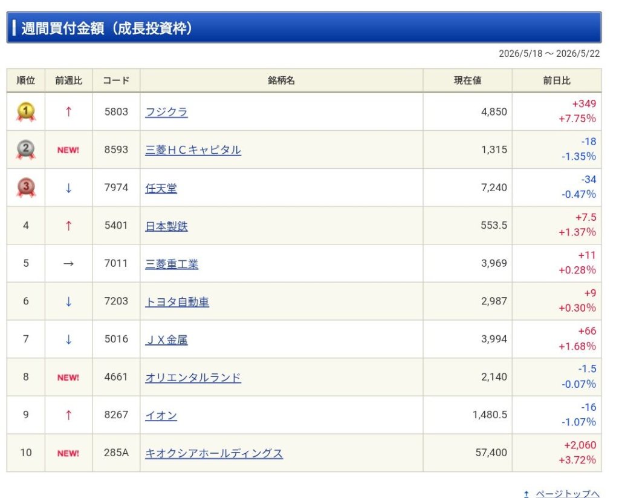Click the current price 4,850
The width and height of the screenshot is (619, 498).
[494, 112]
